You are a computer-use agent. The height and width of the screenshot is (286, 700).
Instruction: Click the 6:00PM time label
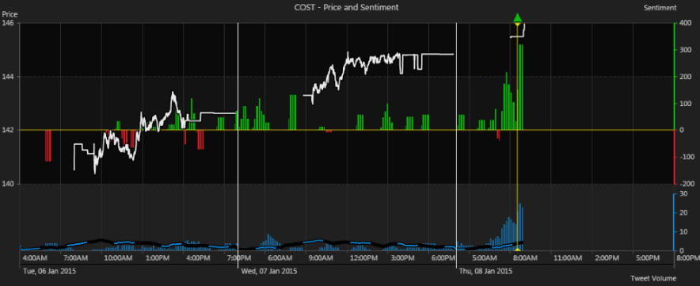443,257
